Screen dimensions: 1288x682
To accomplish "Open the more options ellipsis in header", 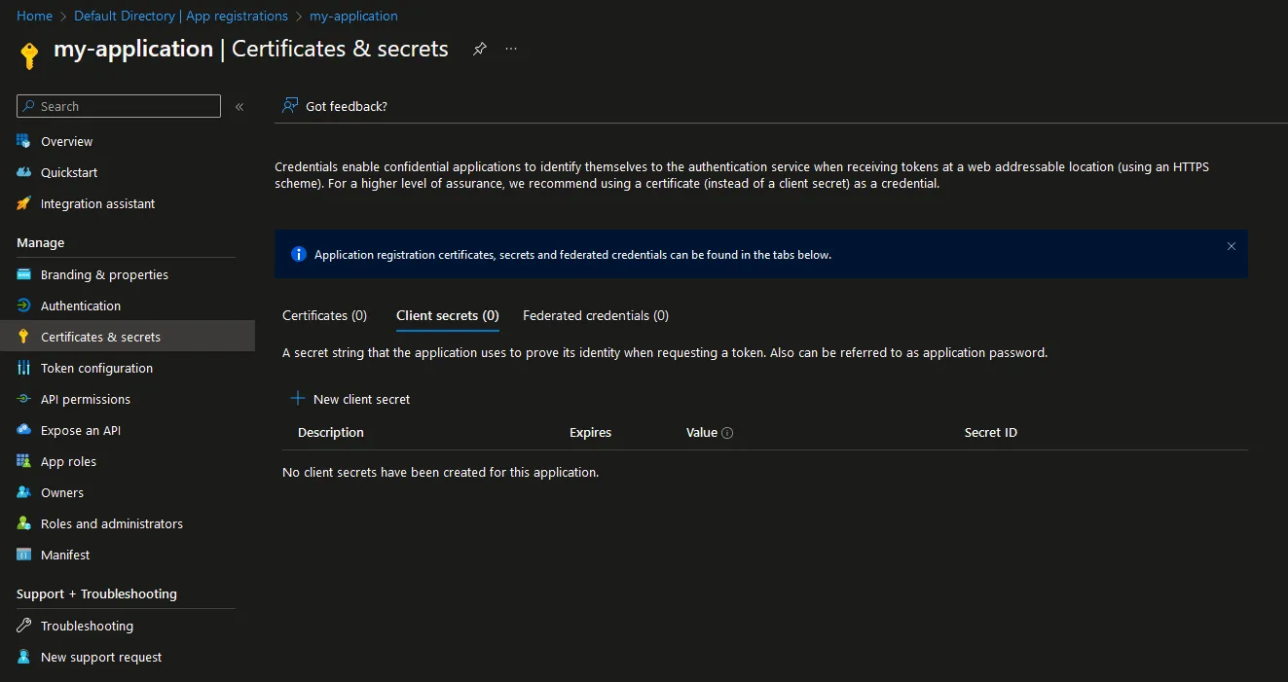I will coord(511,49).
